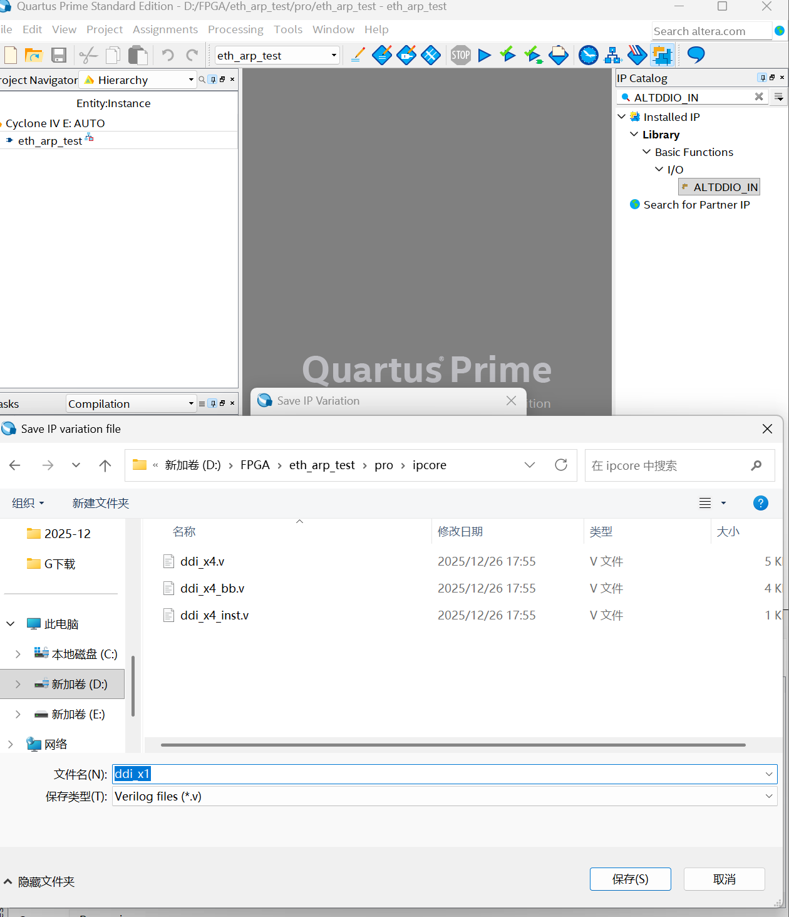Open the address bar previous locations dropdown
The width and height of the screenshot is (789, 917).
pyautogui.click(x=530, y=465)
